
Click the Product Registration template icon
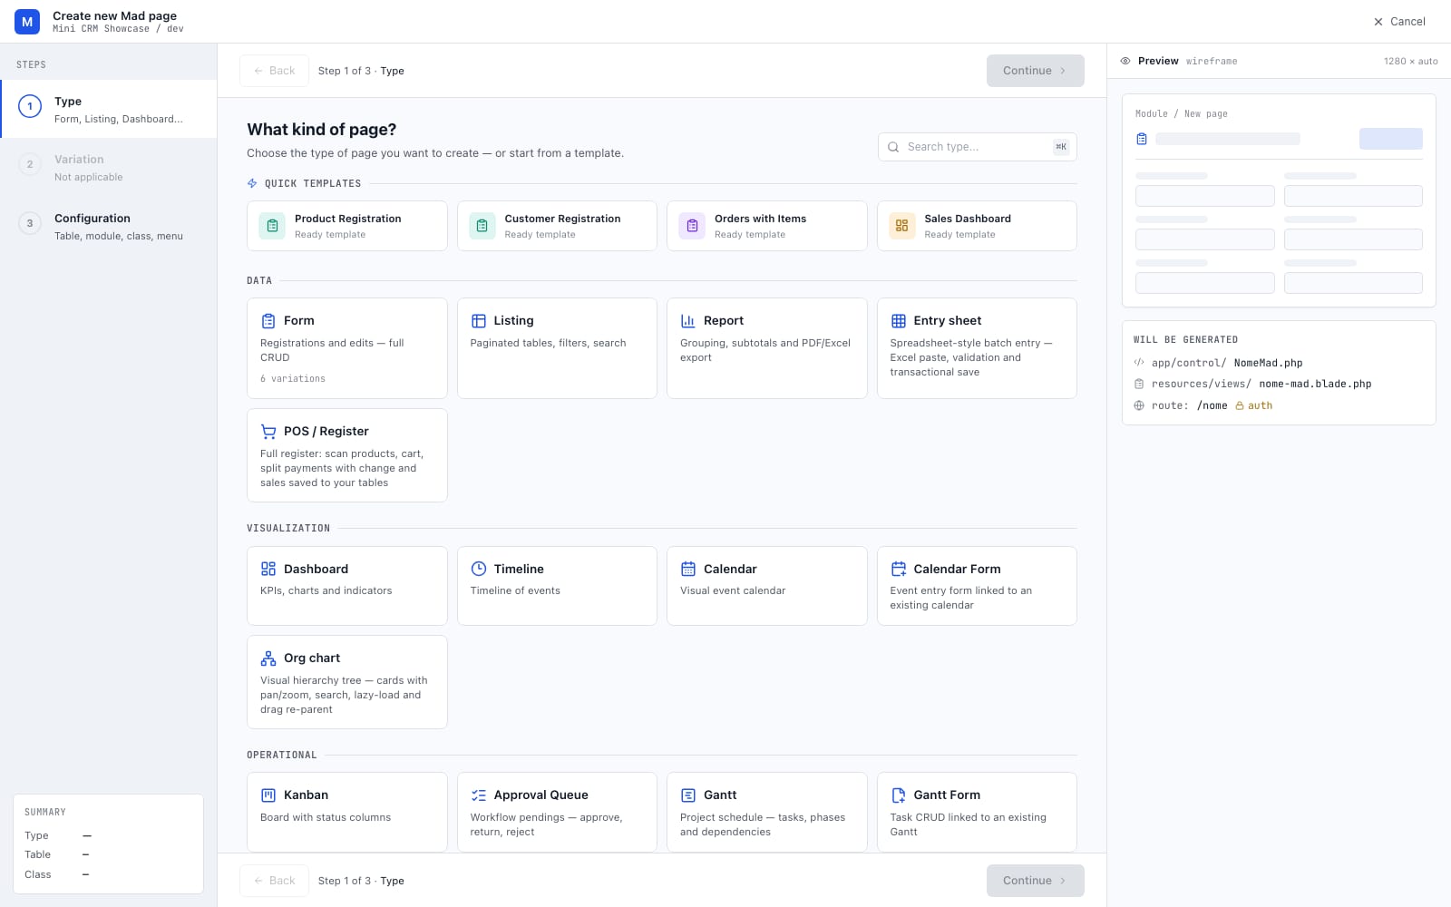click(272, 226)
